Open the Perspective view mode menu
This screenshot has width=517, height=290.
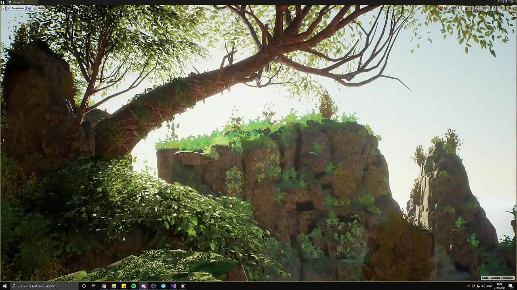point(16,8)
